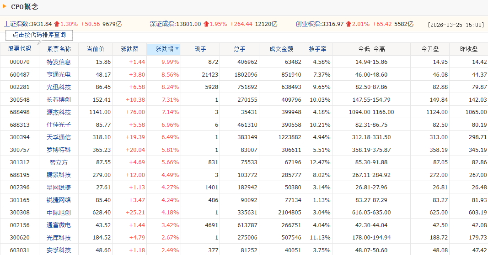Open stock 天孚通信 link

pyautogui.click(x=59, y=137)
